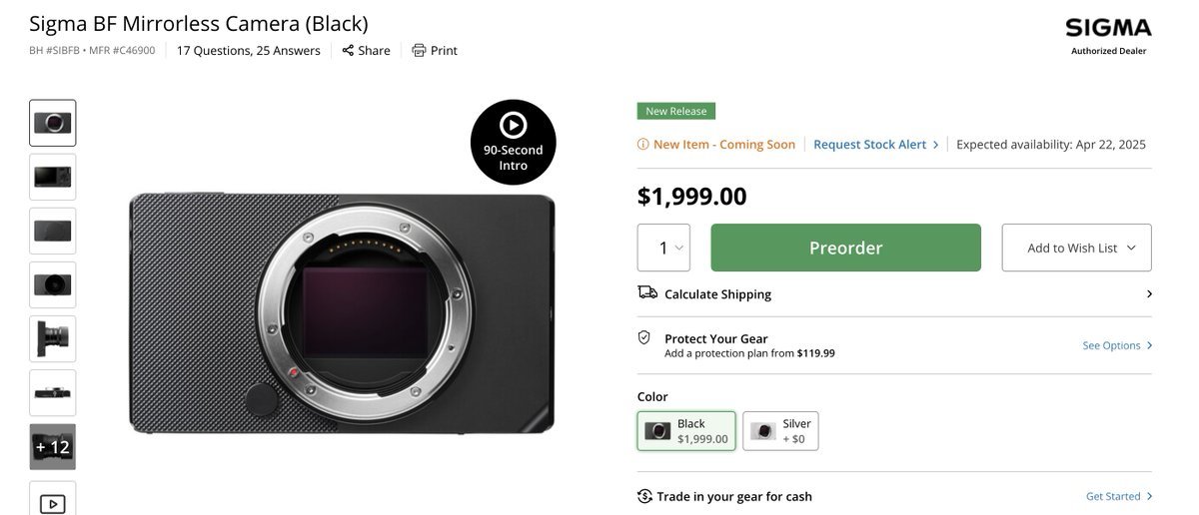Click the Coming Soon info icon
Viewport: 1199px width, 515px height.
(643, 144)
